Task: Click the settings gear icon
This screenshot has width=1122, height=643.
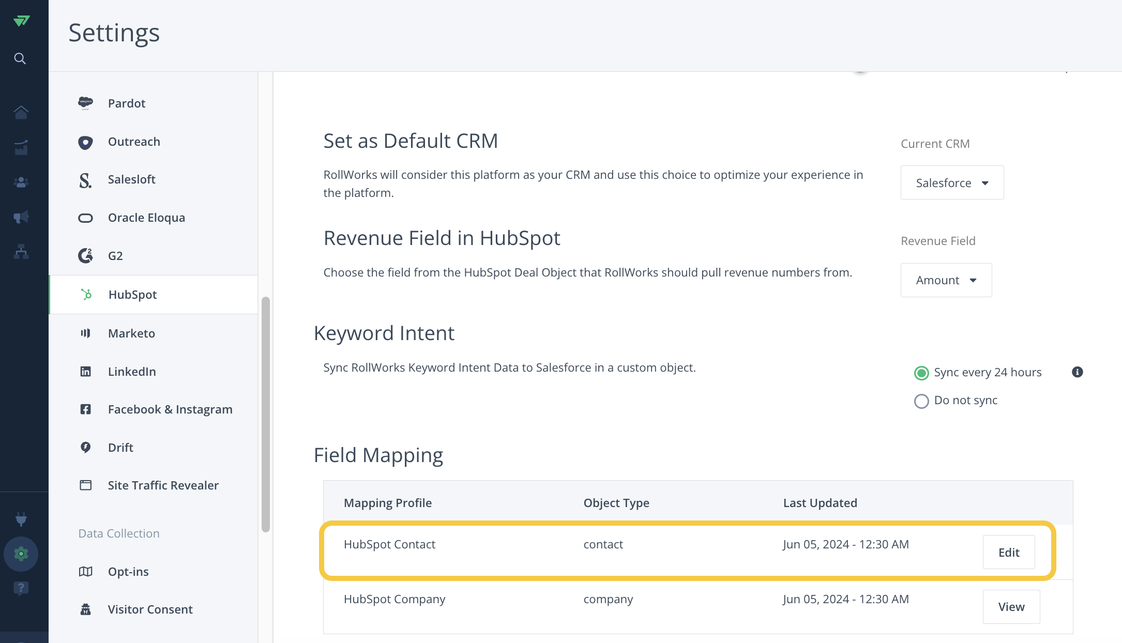Action: 21,554
